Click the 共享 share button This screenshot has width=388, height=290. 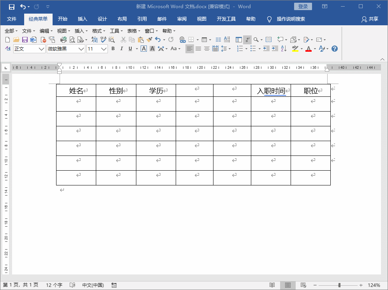[x=369, y=19]
